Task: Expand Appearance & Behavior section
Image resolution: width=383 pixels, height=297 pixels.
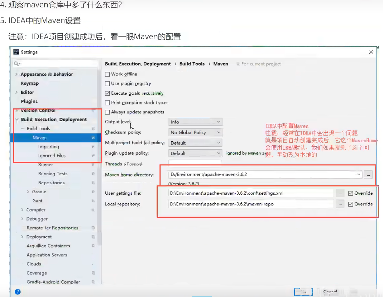Action: [x=16, y=74]
